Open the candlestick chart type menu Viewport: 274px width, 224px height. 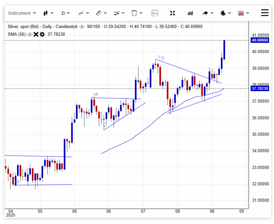pos(48,13)
